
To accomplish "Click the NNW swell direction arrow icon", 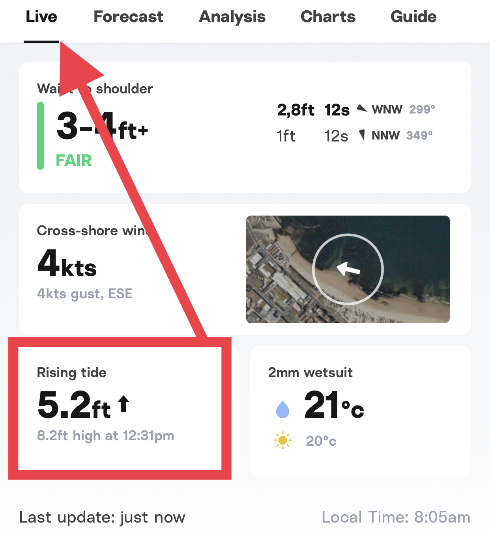I will [x=362, y=135].
